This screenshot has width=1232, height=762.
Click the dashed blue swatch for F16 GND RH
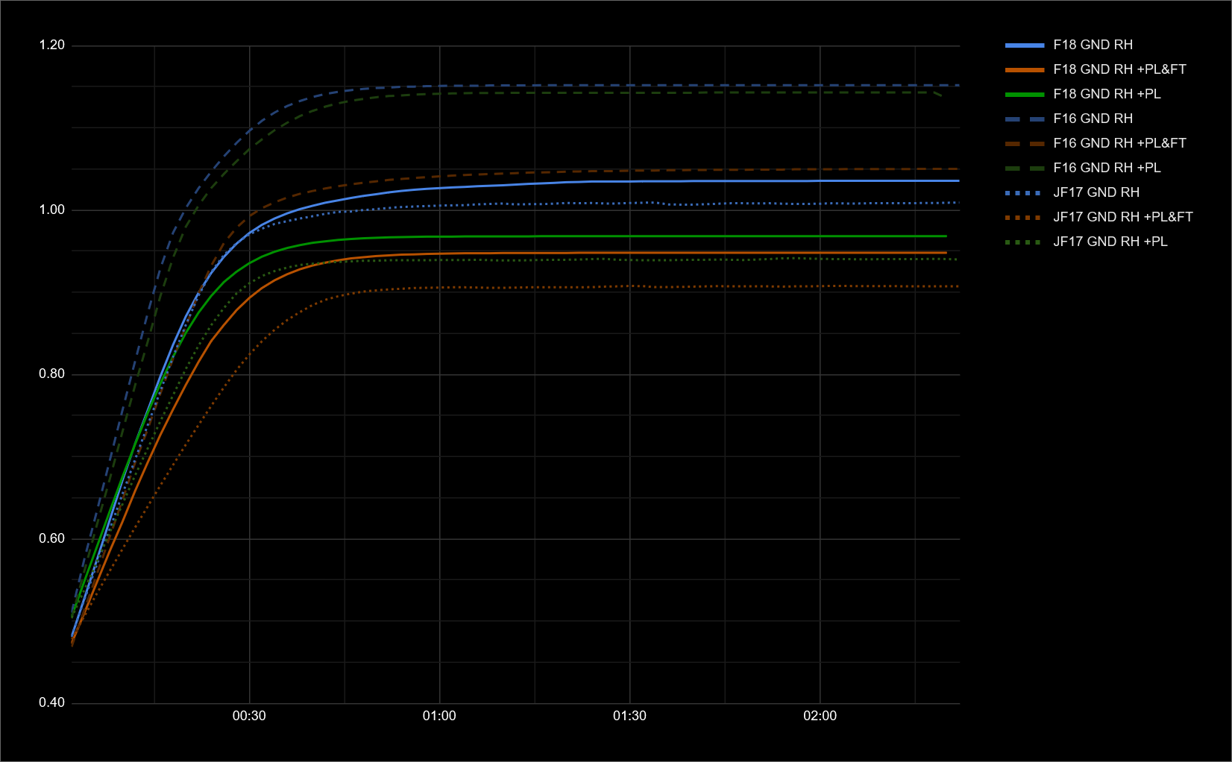point(1024,119)
